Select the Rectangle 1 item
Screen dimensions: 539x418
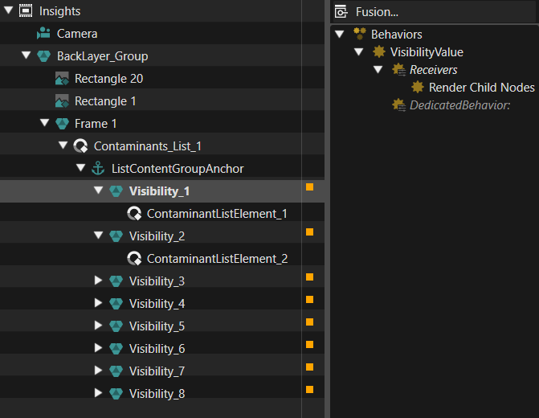pyautogui.click(x=105, y=101)
